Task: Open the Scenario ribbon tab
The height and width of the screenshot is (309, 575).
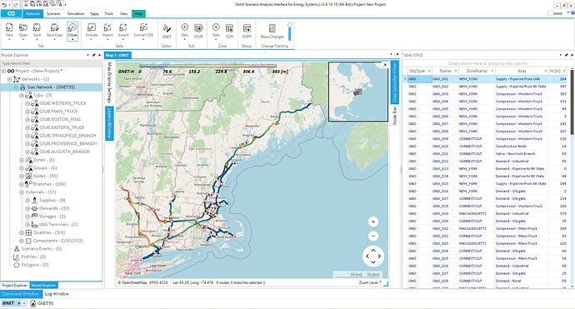Action: tap(53, 13)
